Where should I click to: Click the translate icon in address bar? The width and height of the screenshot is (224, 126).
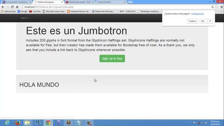tap(212, 7)
